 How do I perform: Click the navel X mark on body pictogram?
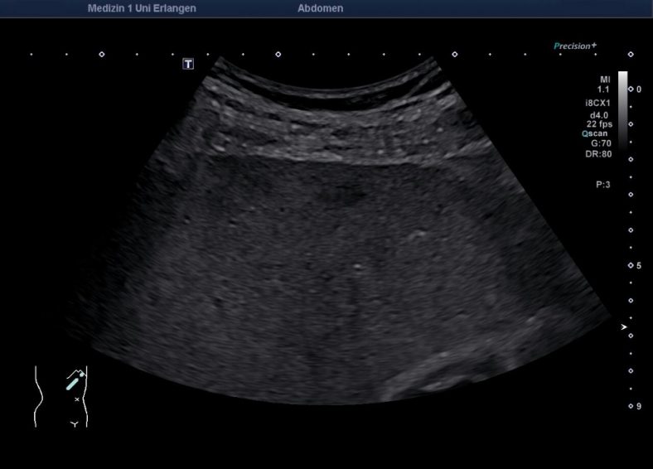point(77,399)
